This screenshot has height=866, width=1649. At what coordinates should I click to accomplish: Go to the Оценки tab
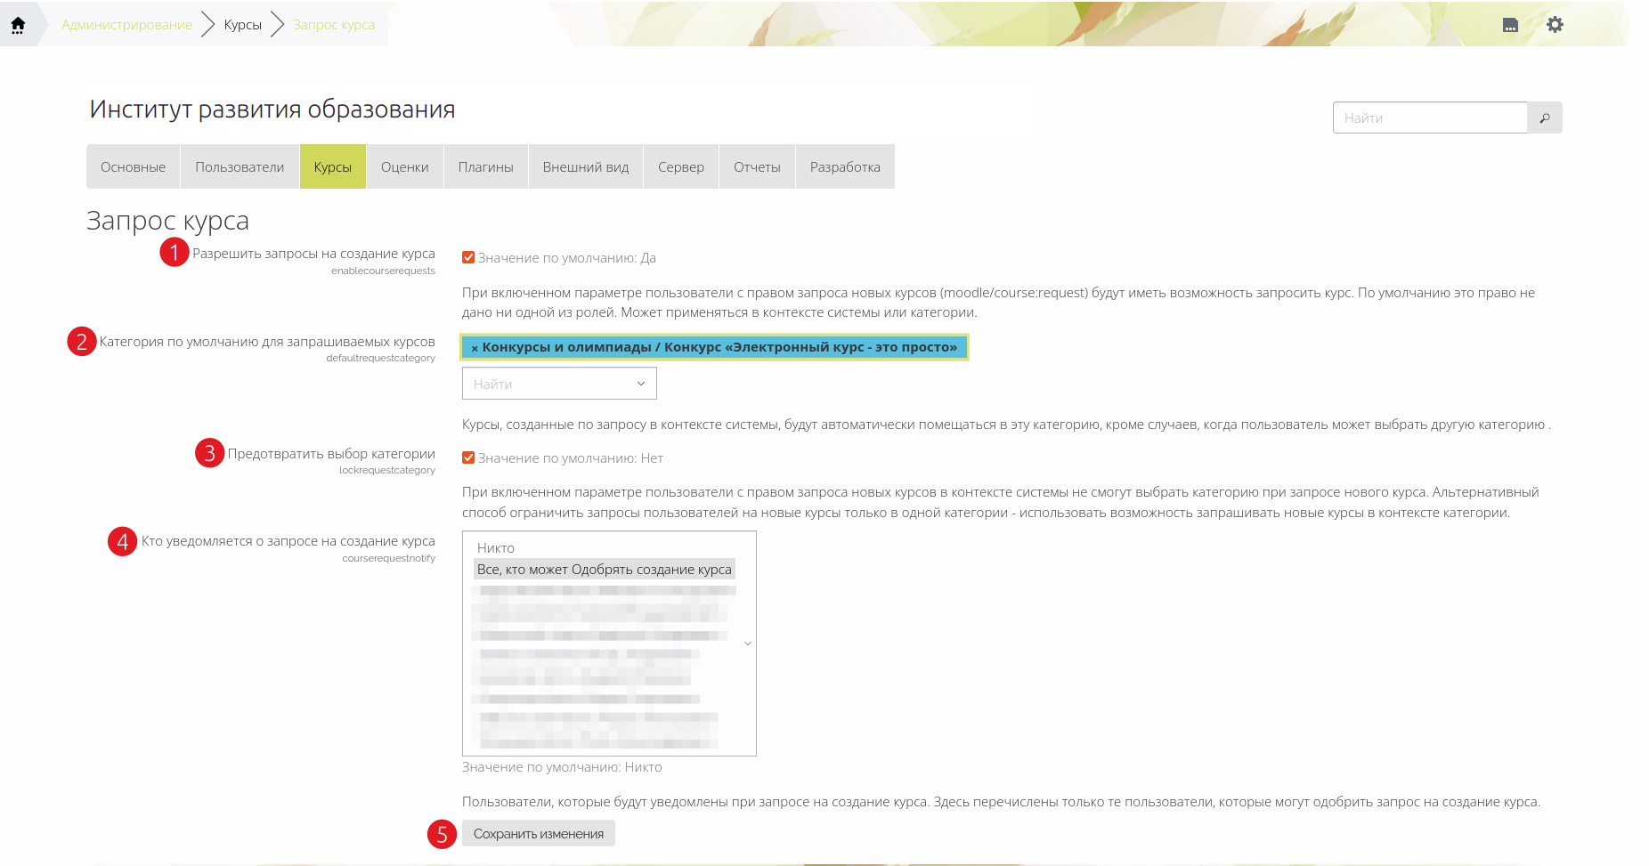point(404,167)
